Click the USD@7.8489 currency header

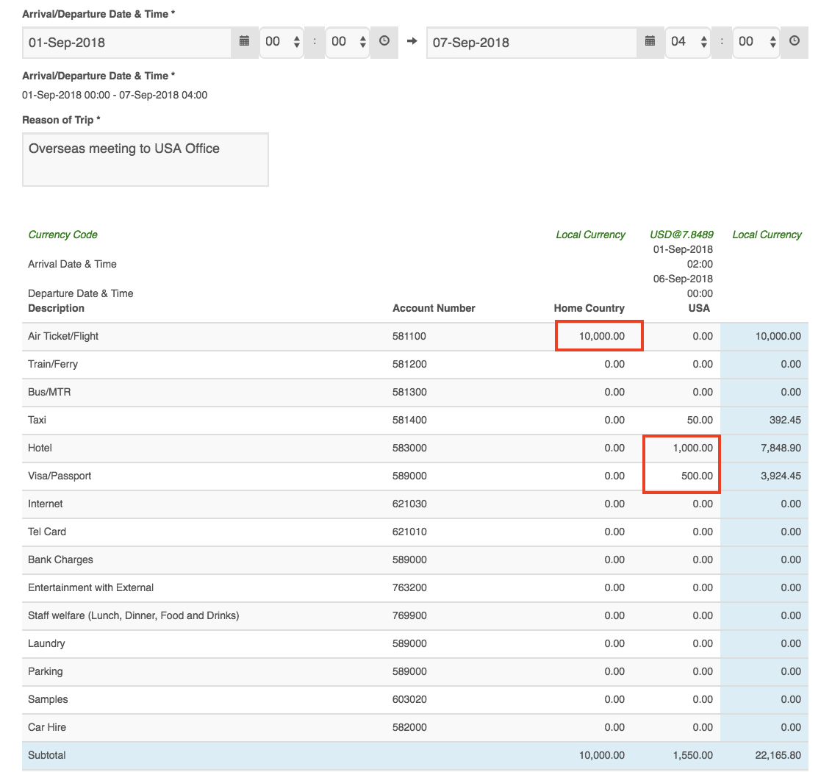pos(681,235)
